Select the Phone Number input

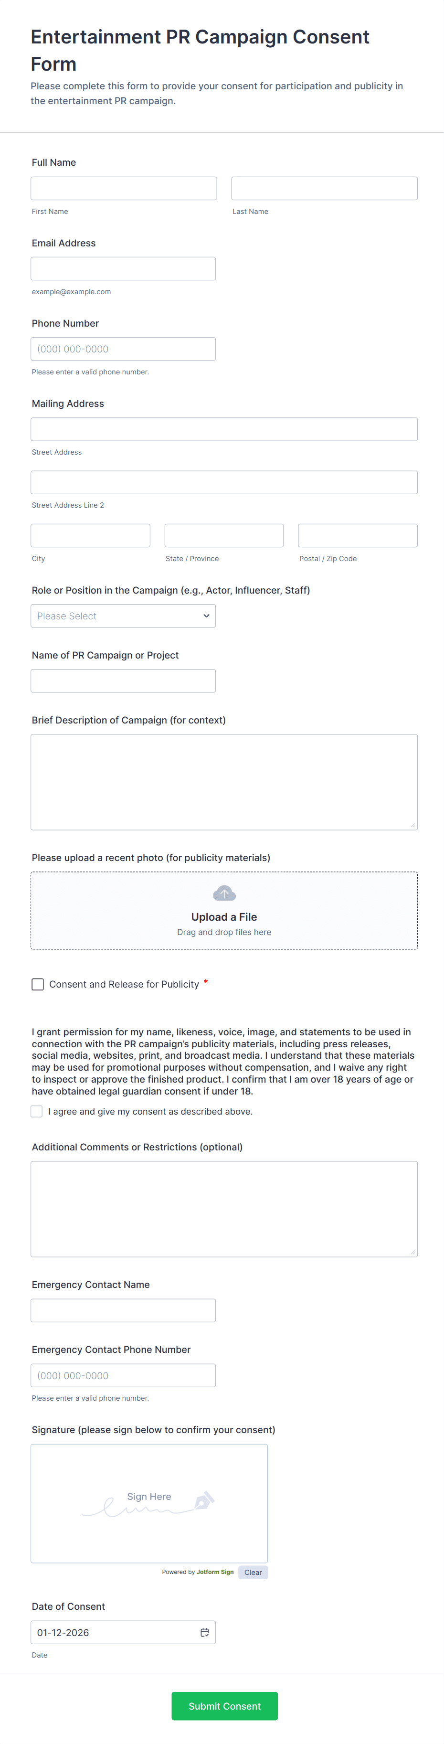(123, 350)
